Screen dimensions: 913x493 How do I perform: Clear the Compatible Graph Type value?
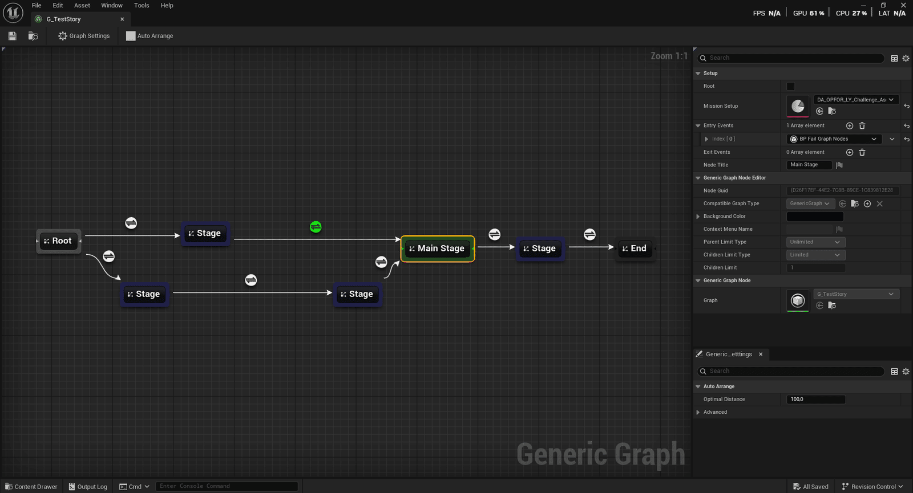(x=880, y=203)
